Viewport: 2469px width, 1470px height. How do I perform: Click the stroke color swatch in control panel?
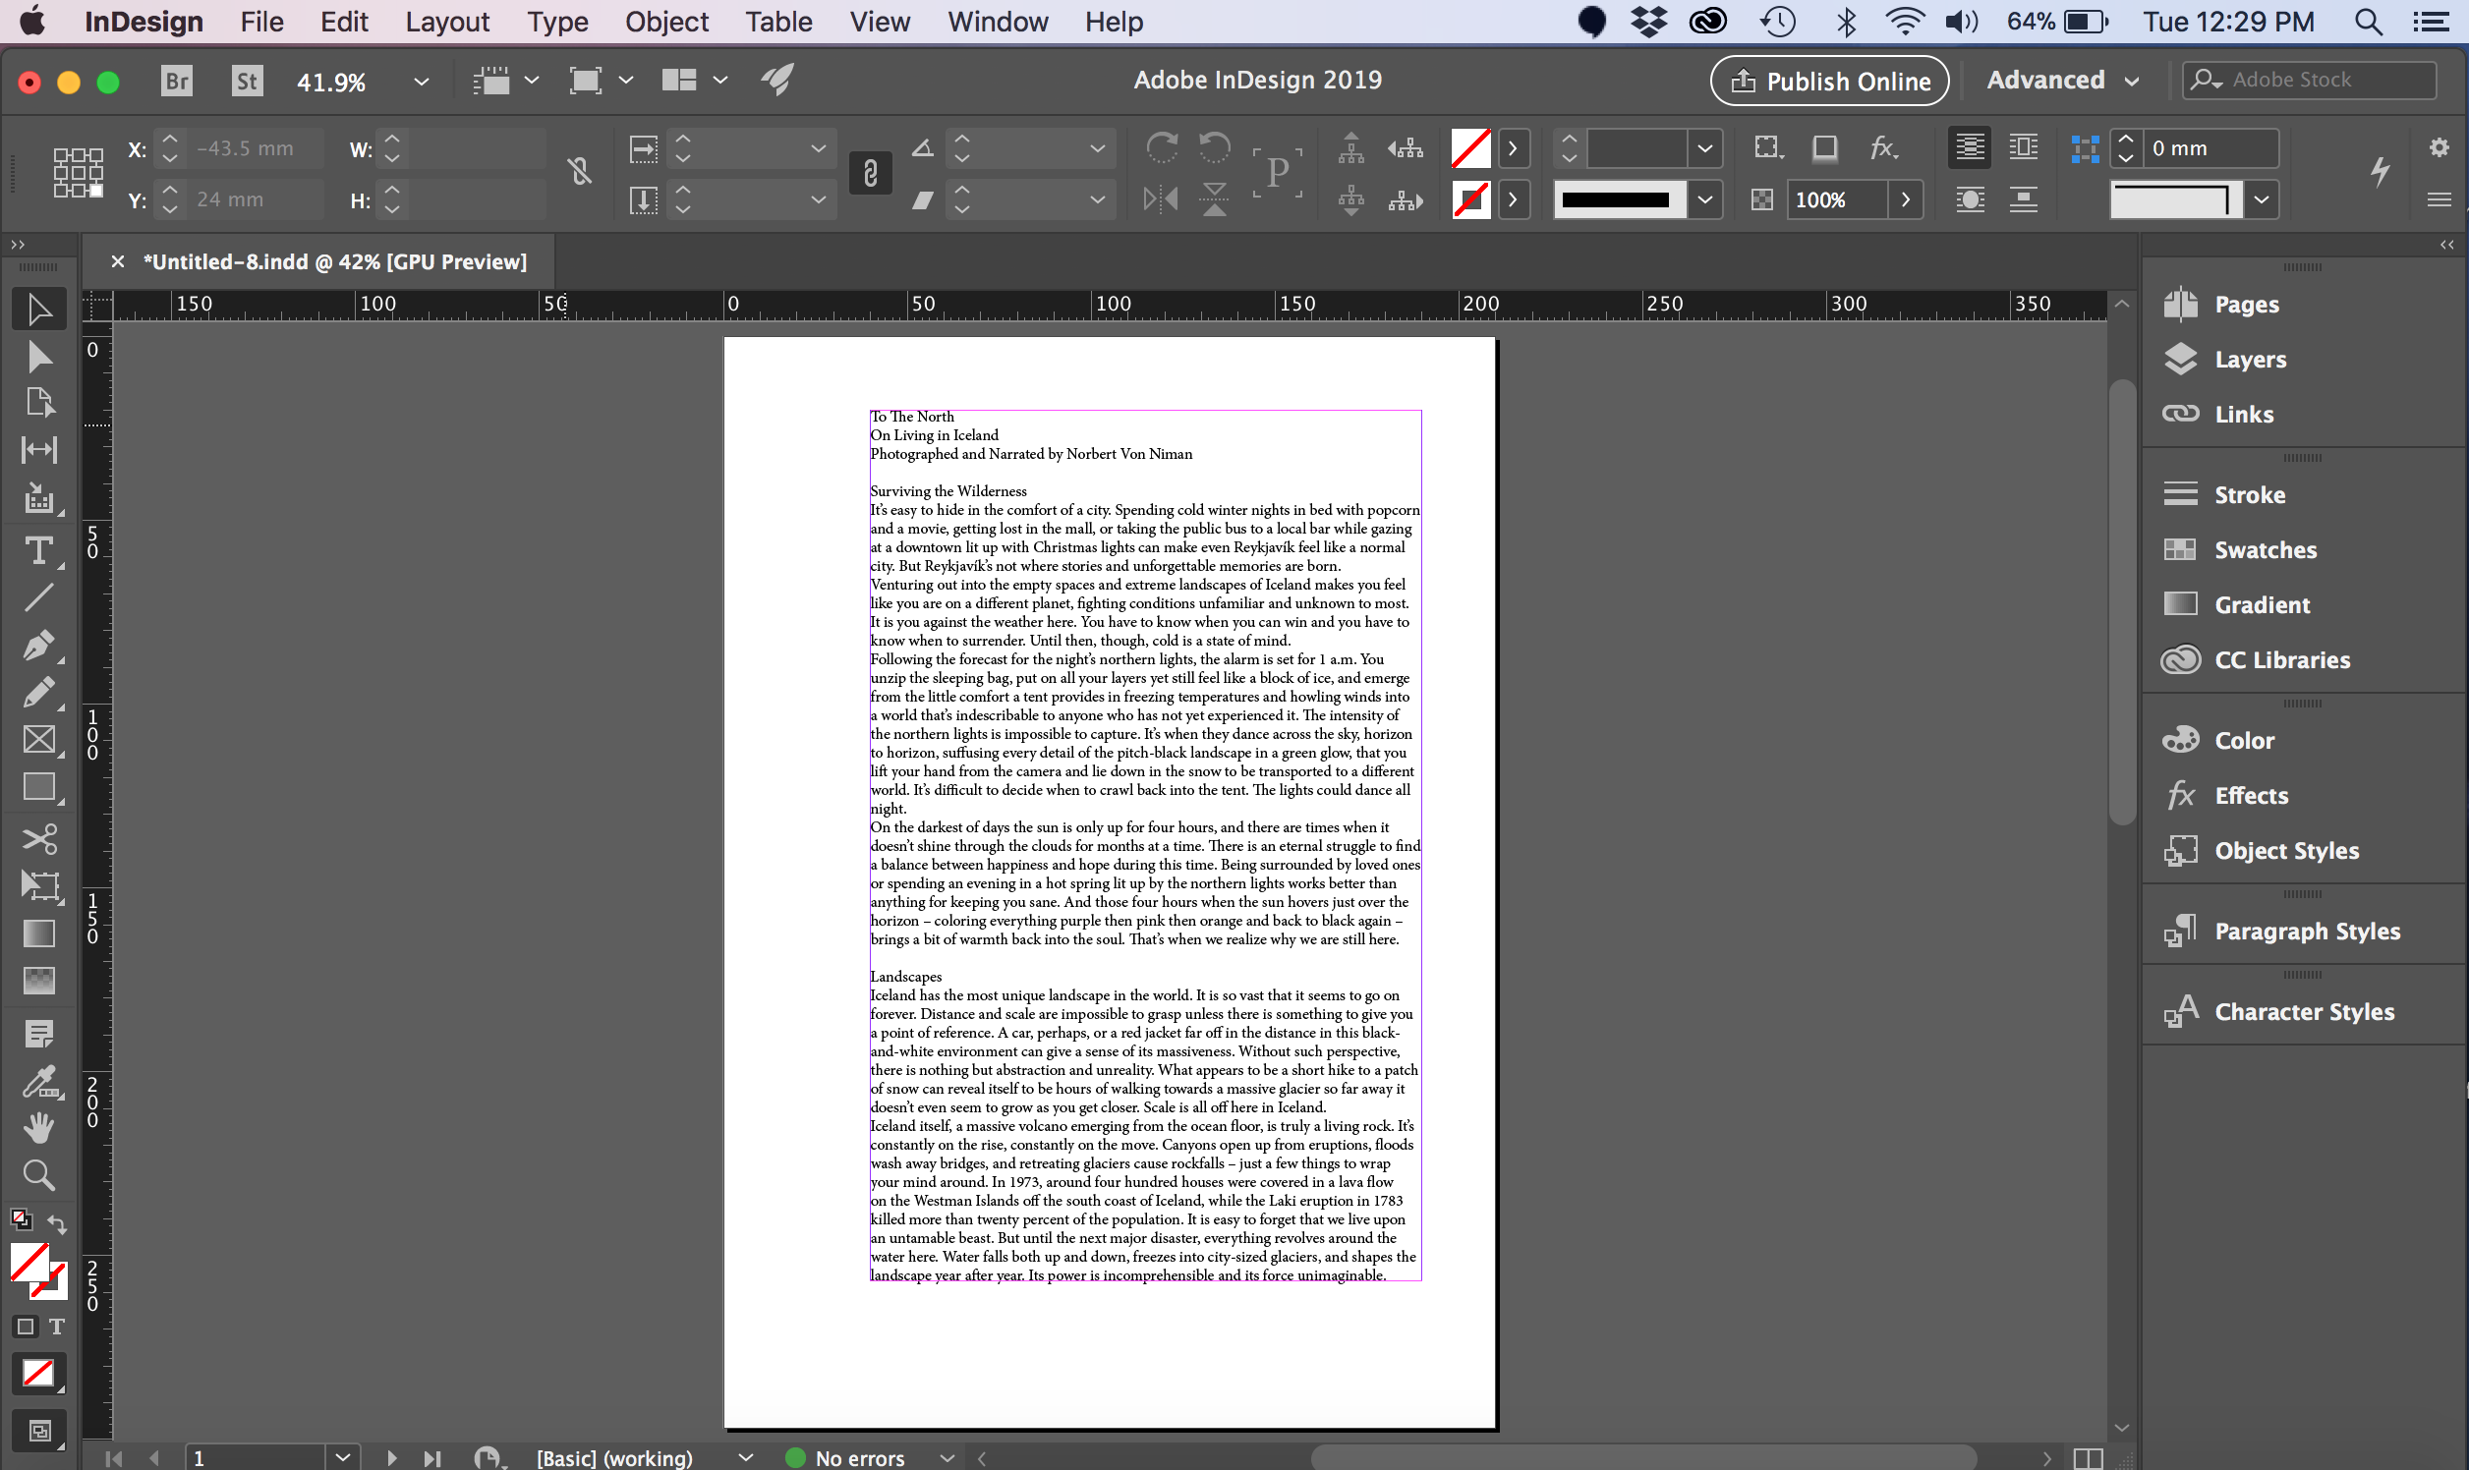coord(1470,200)
